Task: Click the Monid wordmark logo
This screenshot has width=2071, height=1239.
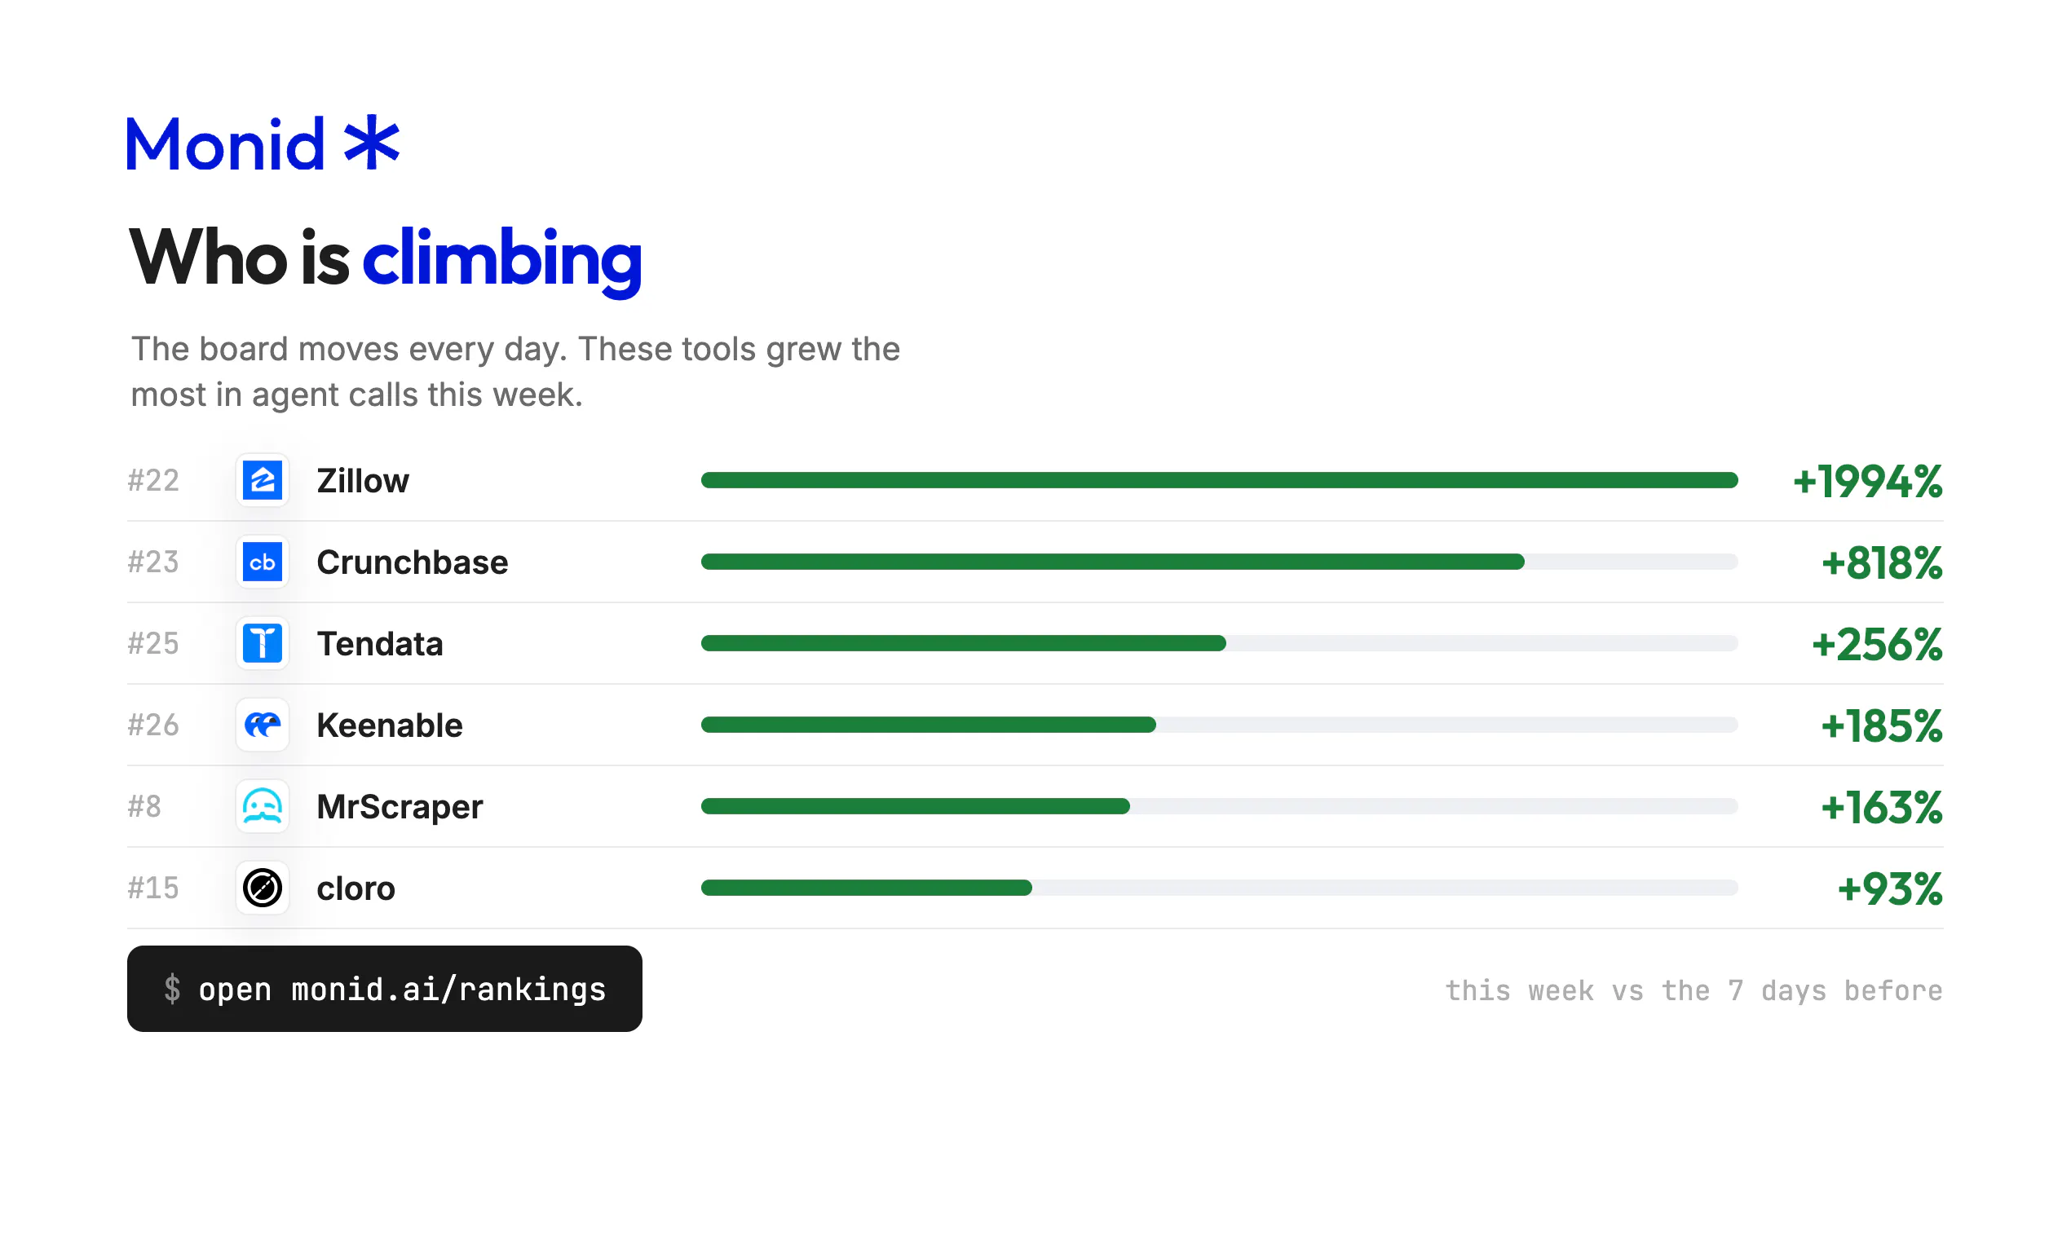Action: point(225,144)
